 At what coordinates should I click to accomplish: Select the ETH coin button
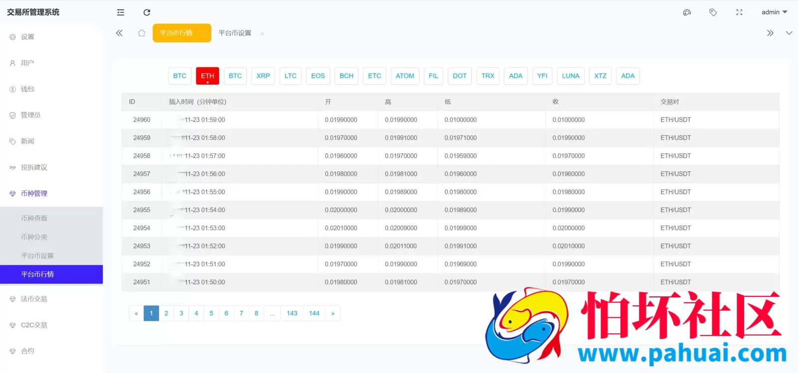pos(207,76)
